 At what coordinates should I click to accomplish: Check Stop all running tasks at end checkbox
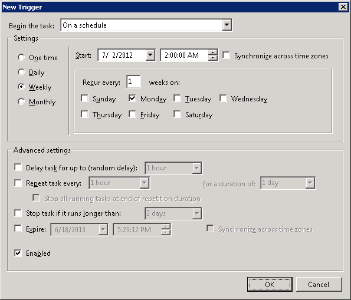36,198
